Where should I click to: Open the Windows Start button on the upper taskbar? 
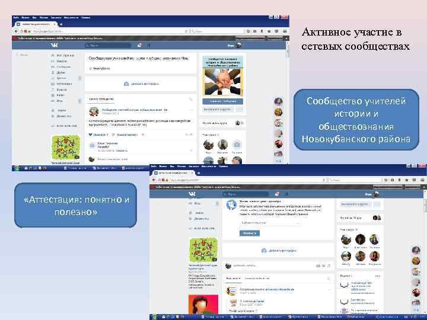(x=17, y=168)
